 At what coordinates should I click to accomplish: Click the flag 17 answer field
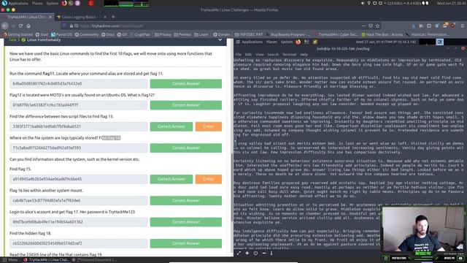point(78,222)
